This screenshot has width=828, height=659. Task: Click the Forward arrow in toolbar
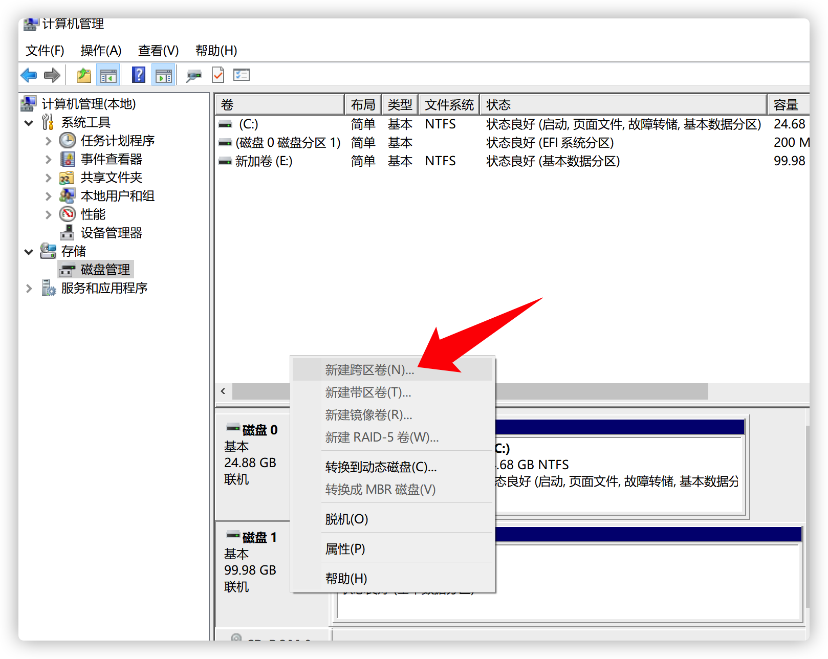(x=52, y=75)
